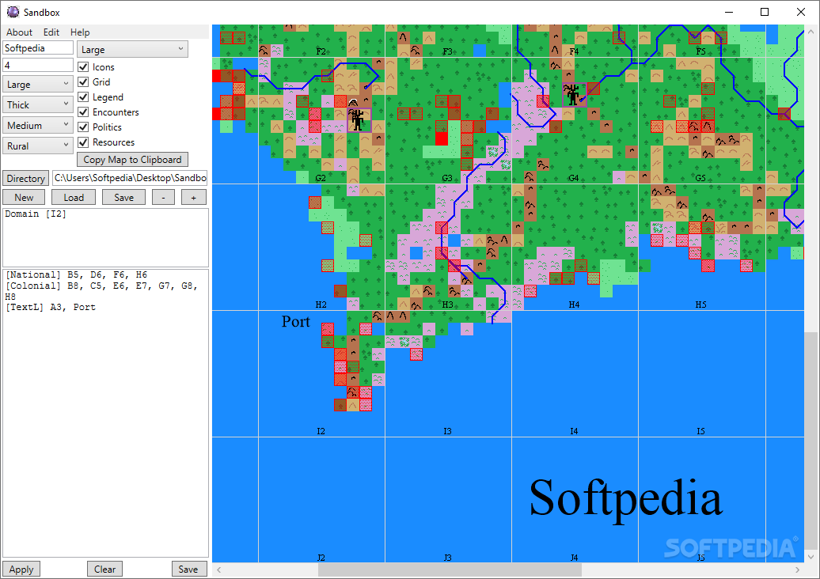Viewport: 820px width, 579px height.
Task: Click the Domain [I2] text box
Action: (x=105, y=238)
